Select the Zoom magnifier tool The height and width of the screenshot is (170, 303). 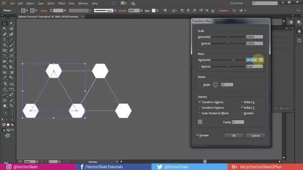[11, 106]
